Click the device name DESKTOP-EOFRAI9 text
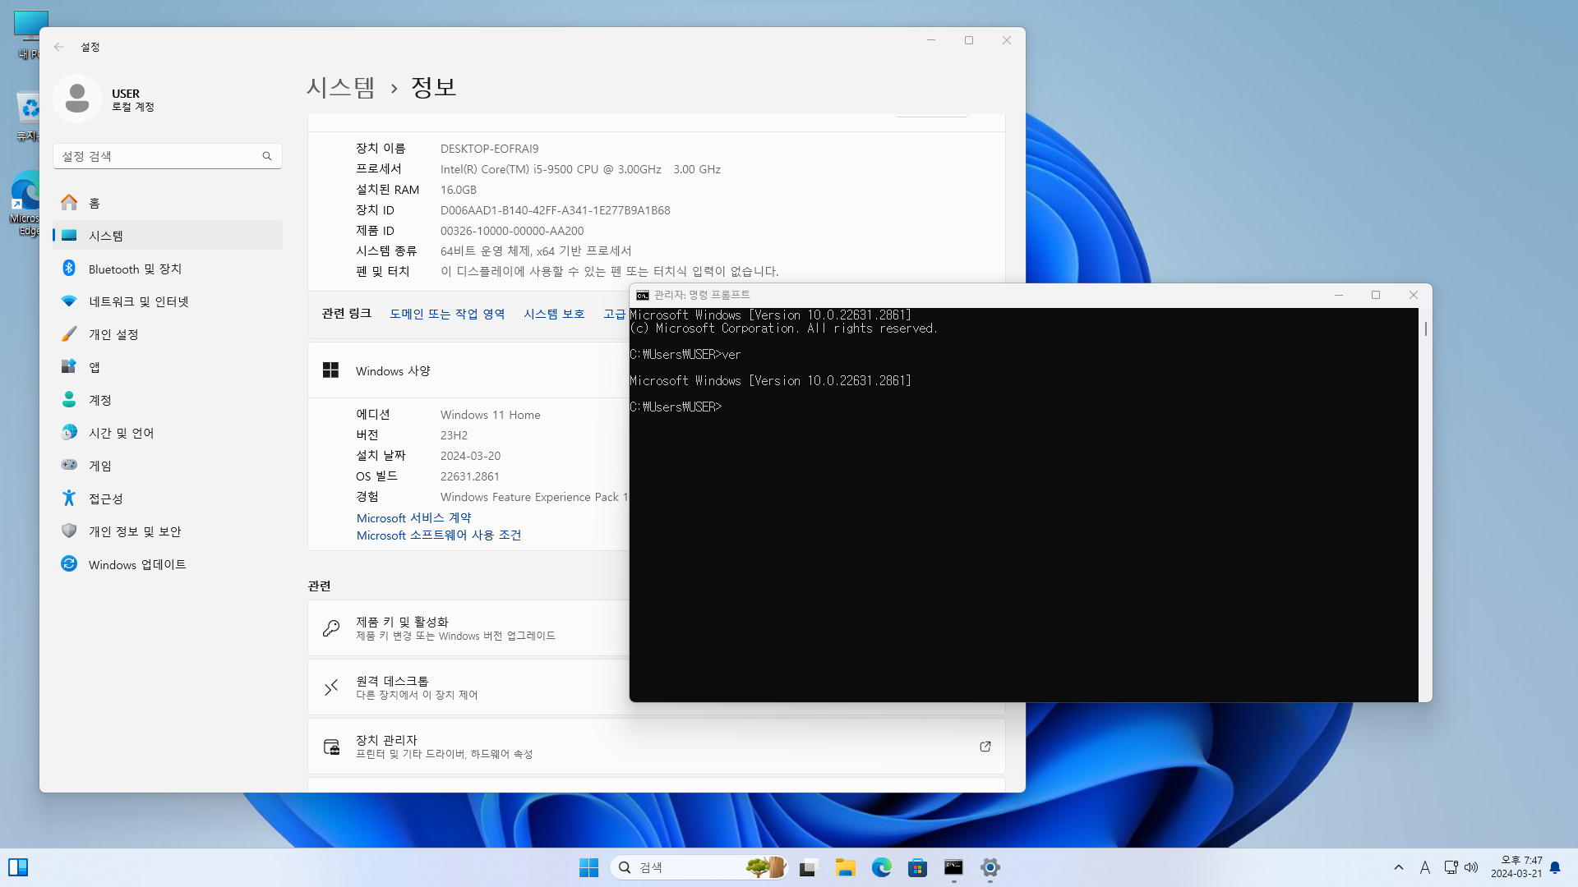Screen dimensions: 1578x887 coord(490,149)
